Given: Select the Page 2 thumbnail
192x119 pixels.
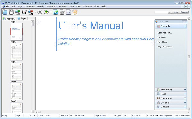Looking at the screenshot, I should click(16, 52).
